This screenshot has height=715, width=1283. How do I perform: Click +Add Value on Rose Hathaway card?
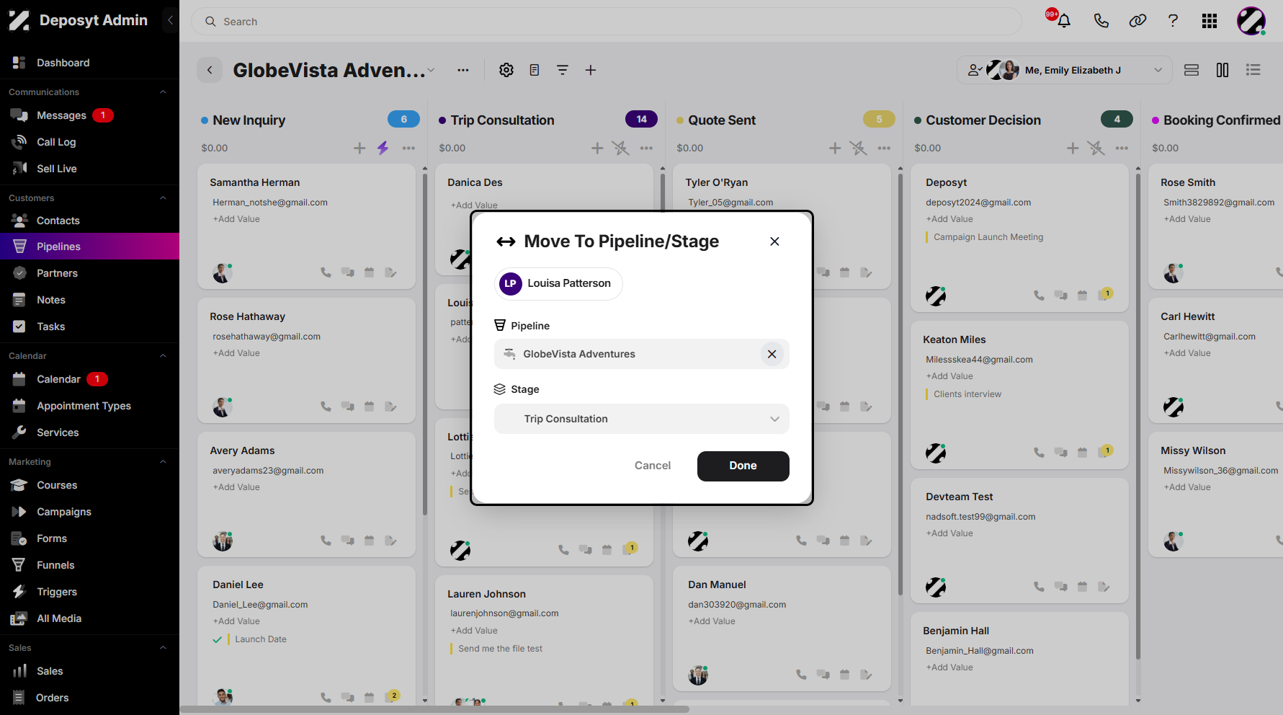236,353
